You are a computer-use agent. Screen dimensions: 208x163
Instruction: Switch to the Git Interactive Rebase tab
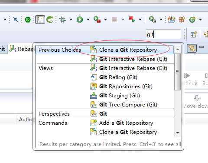coord(21,49)
